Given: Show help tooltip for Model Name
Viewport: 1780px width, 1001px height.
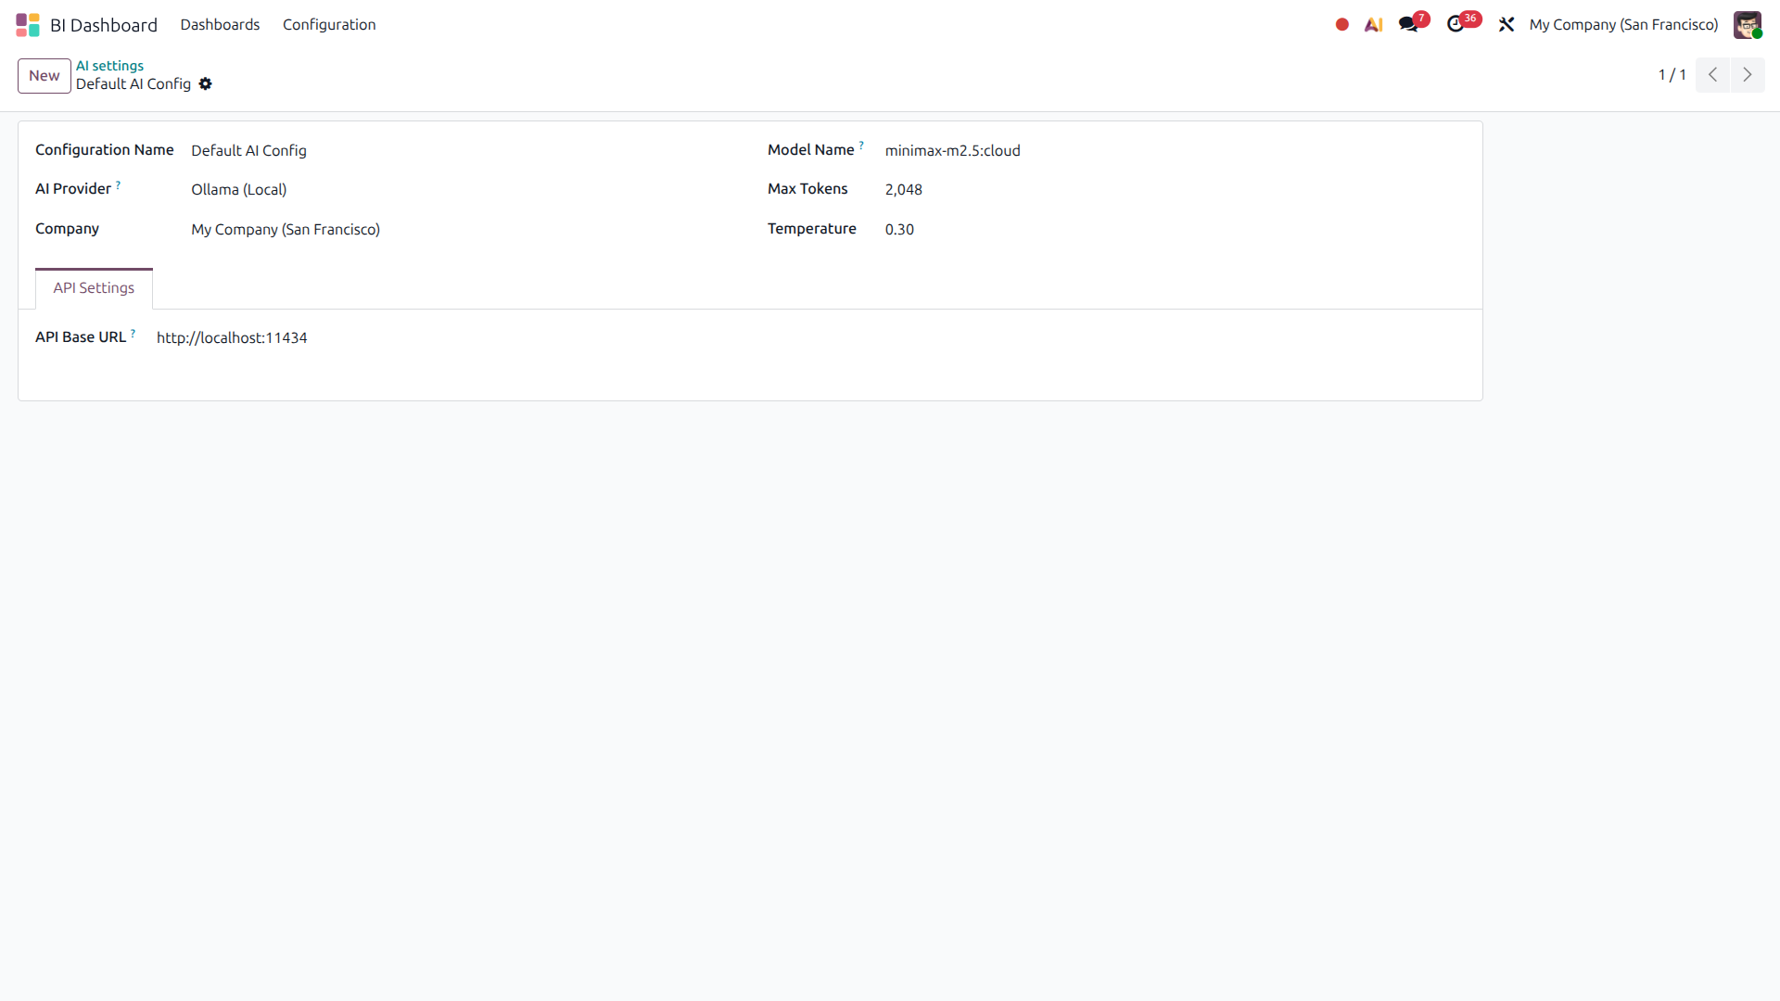Looking at the screenshot, I should tap(861, 146).
